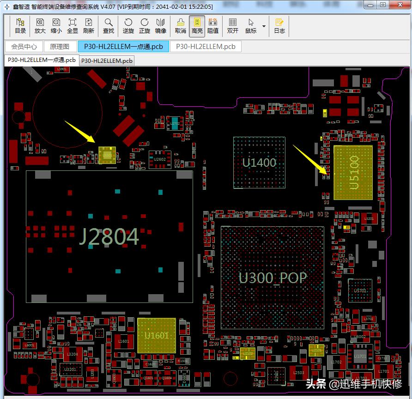Click the 缩小 zoom out icon
412x399 pixels.
click(x=56, y=26)
